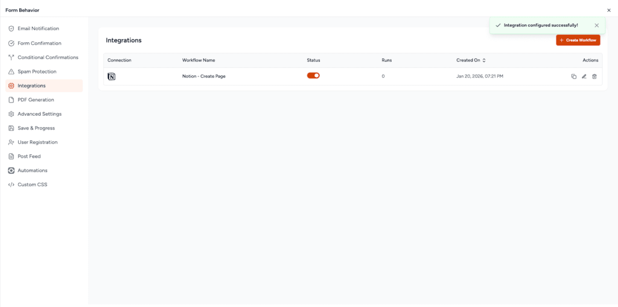
Task: Open Save & Progress section
Action: 36,128
